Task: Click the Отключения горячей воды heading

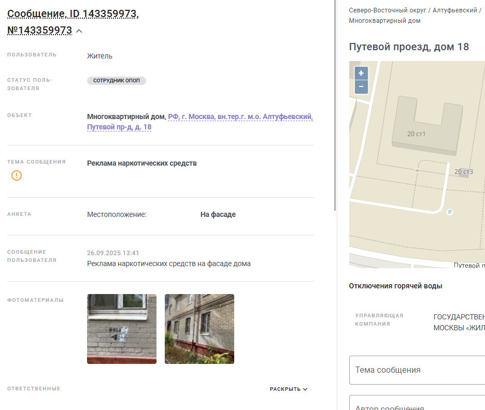Action: click(x=395, y=286)
